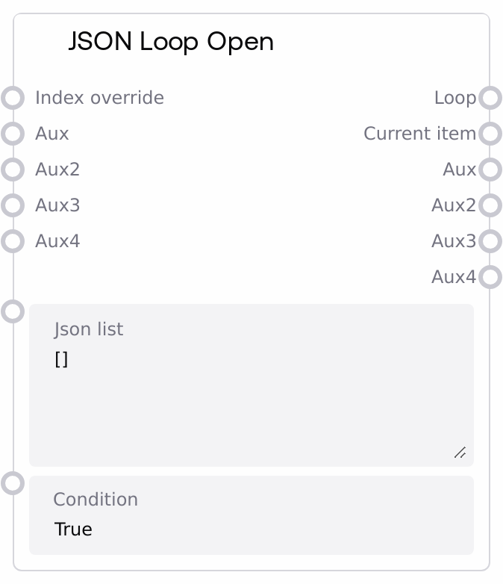The height and width of the screenshot is (584, 503).
Task: Click the Aux output connector
Action: pyautogui.click(x=490, y=170)
